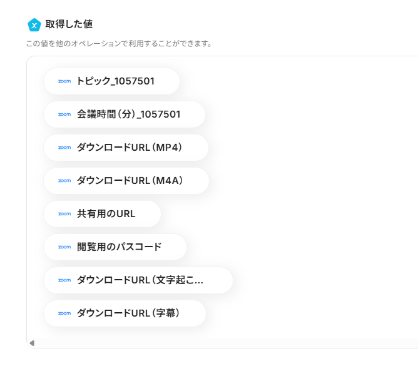Click Zoom icon on ダウンロードURL(M4A) chip
This screenshot has height=376, width=418.
64,181
